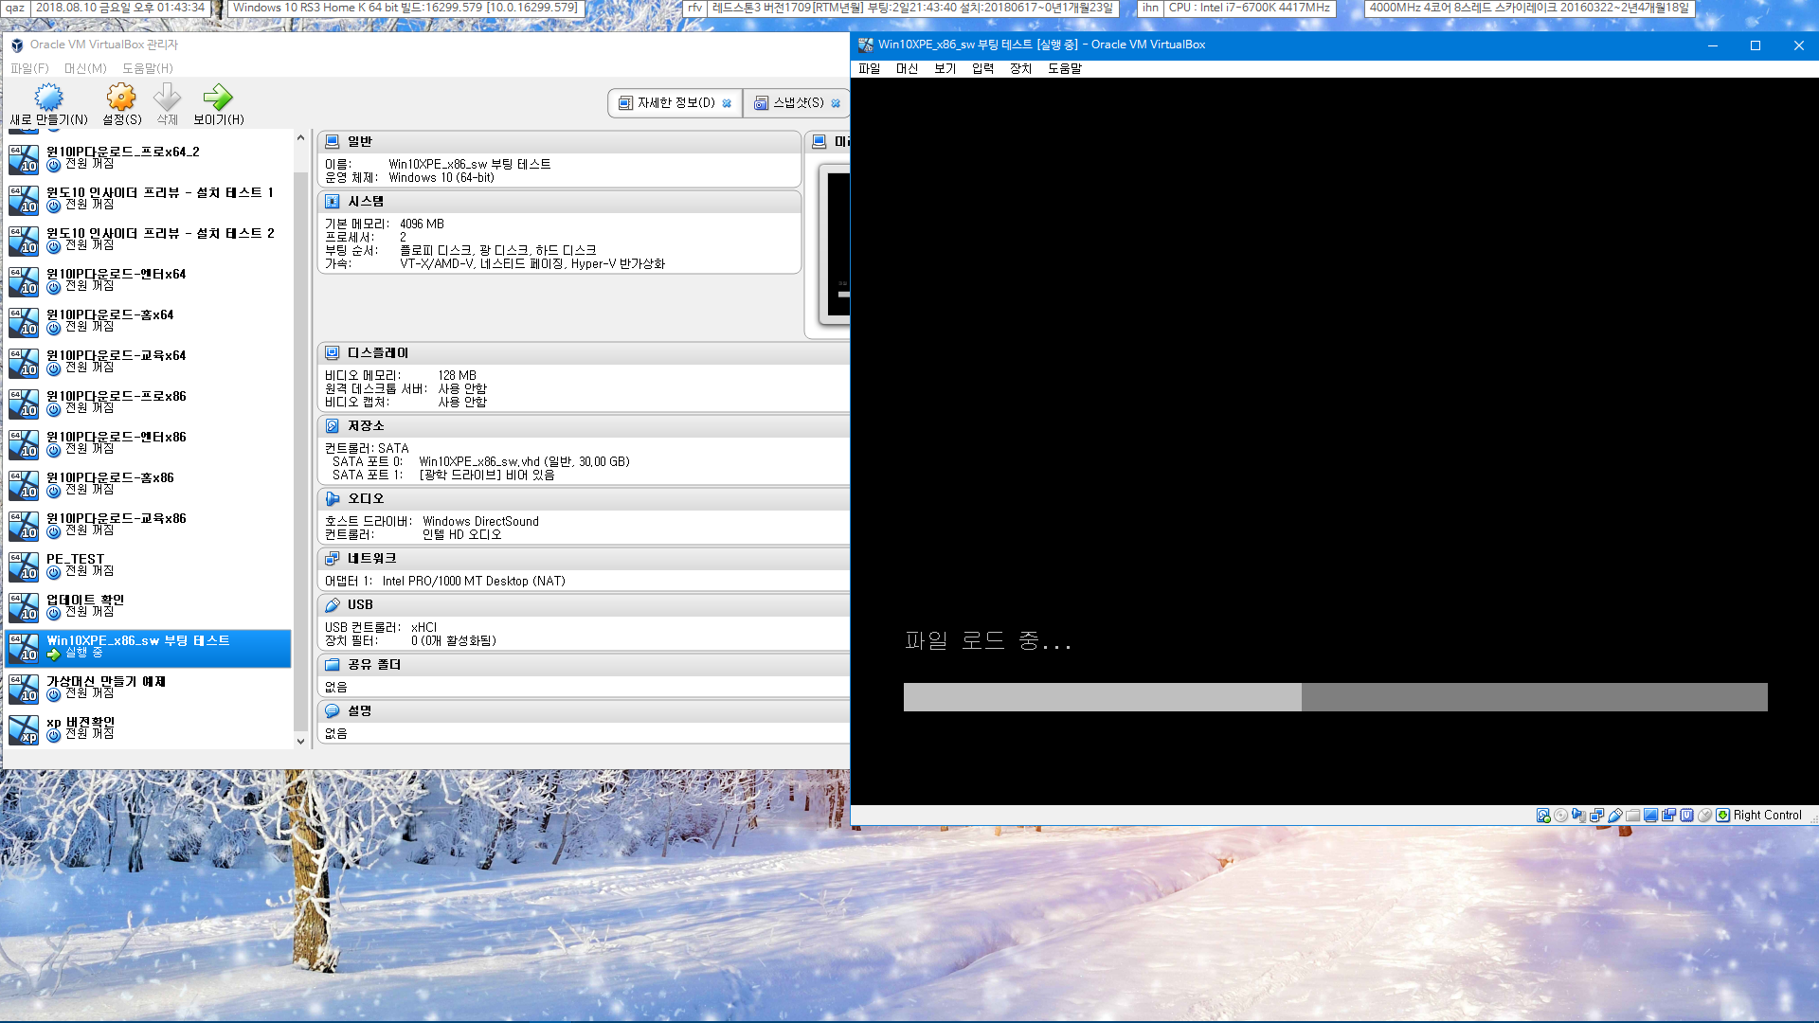
Task: Click Right Control host key label
Action: pos(1767,815)
